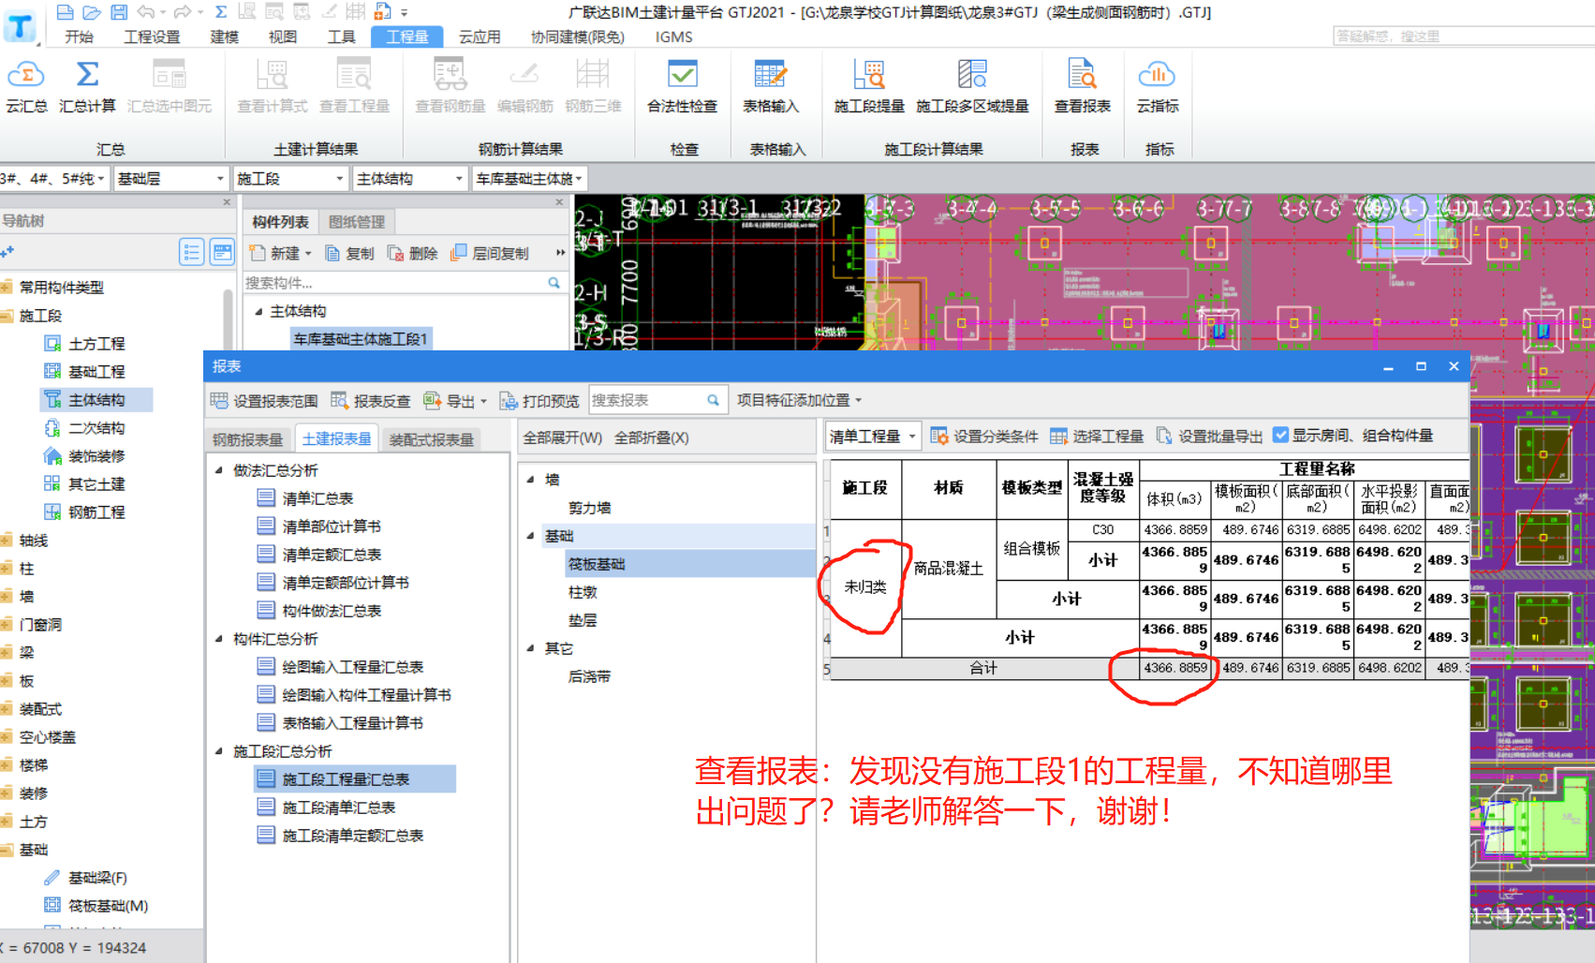Click the save icon in title bar
Image resolution: width=1595 pixels, height=963 pixels.
click(x=119, y=12)
